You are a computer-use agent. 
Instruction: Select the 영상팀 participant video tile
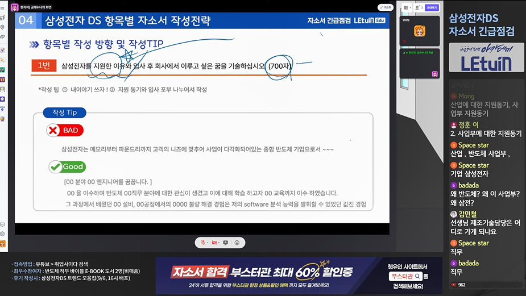[x=420, y=31]
